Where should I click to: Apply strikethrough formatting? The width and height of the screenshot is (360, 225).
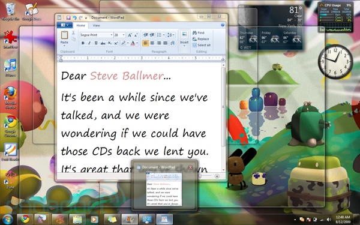point(103,43)
